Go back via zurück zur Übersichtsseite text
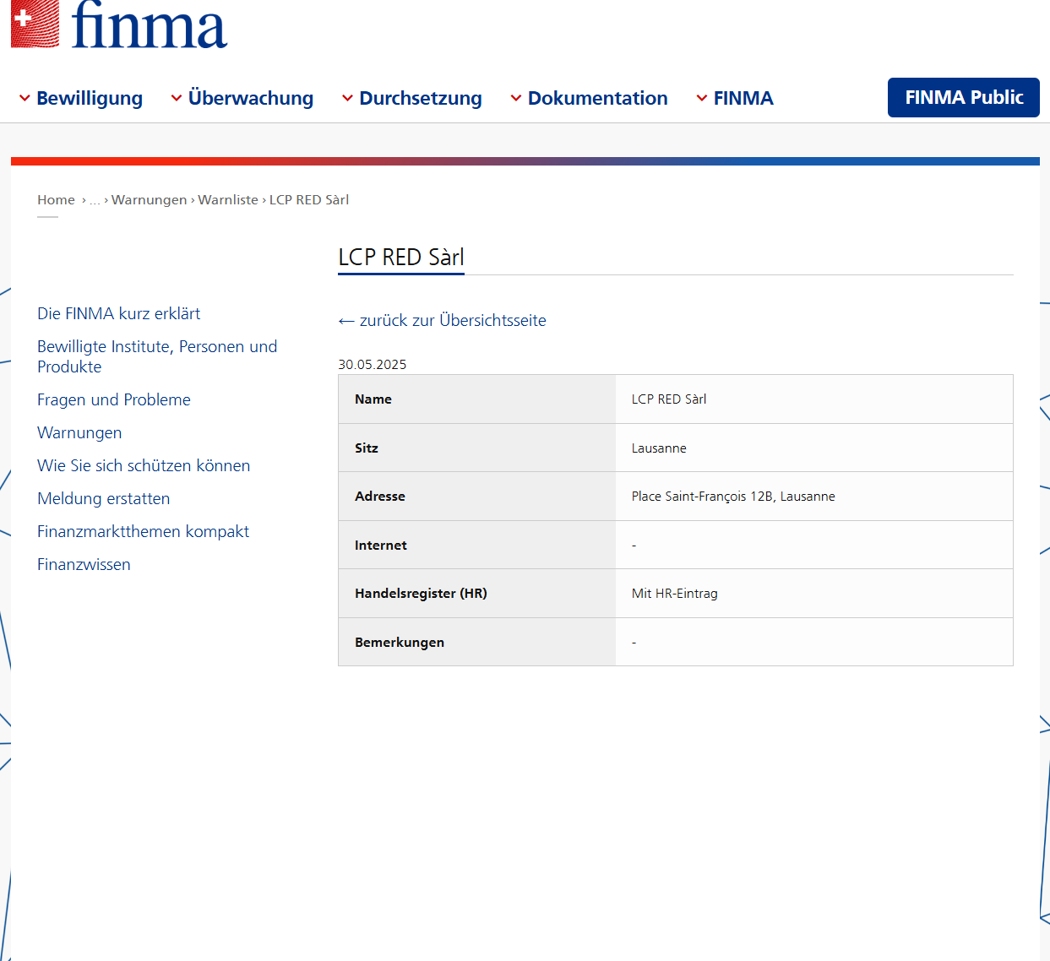Screen dimensions: 1050x961 point(453,320)
